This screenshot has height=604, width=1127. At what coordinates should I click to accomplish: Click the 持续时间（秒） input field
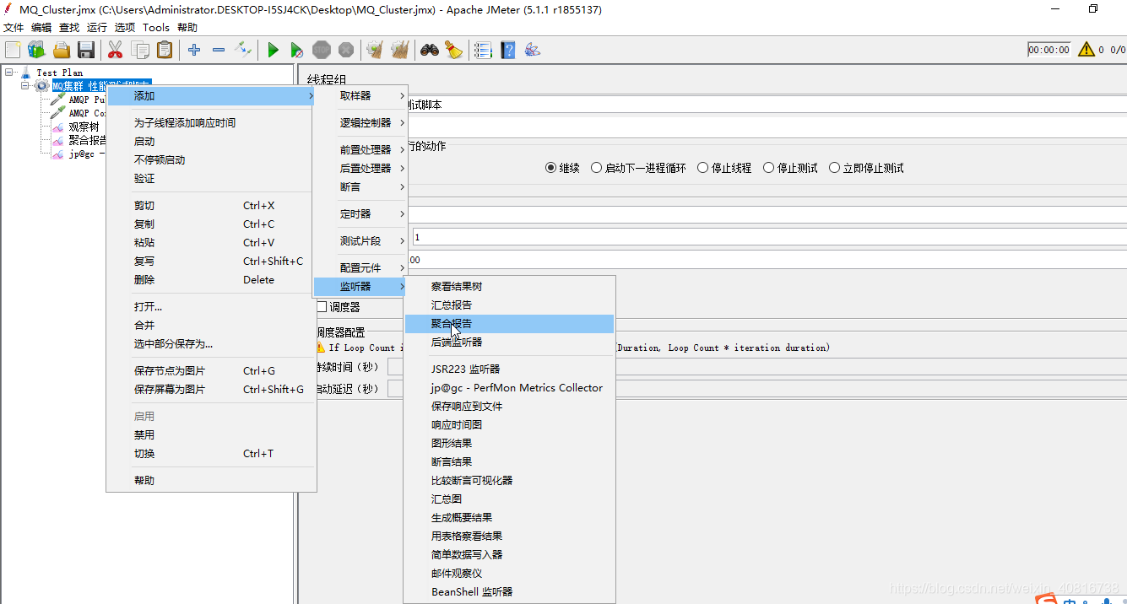coord(756,366)
